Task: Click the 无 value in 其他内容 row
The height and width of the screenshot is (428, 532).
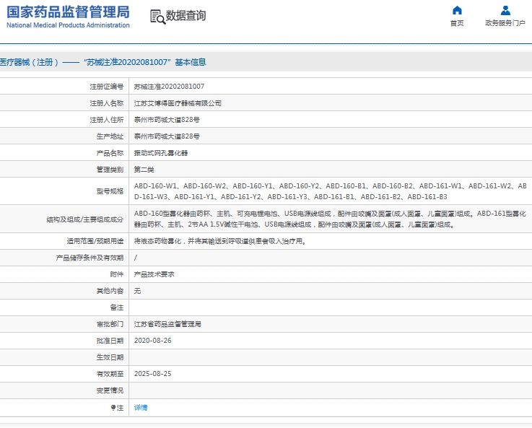Action: pos(137,291)
